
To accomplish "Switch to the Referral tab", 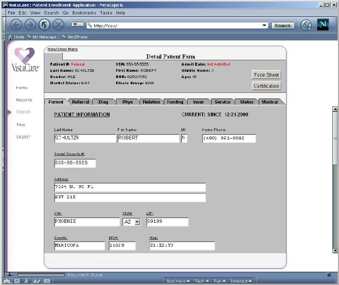I will [x=80, y=102].
